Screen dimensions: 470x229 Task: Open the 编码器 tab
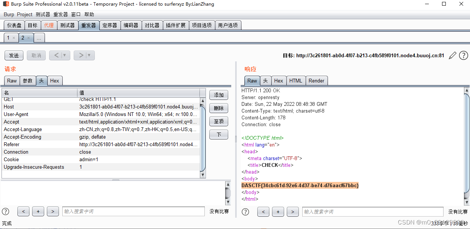[131, 25]
